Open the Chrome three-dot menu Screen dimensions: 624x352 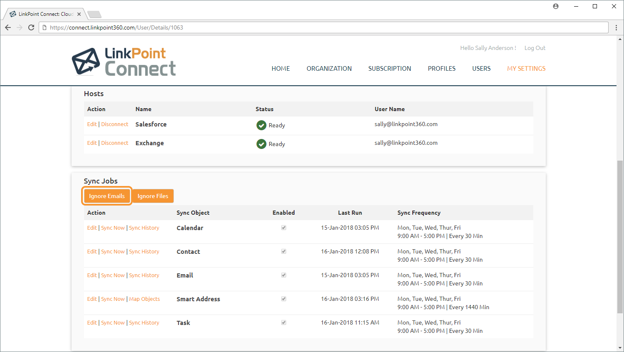pyautogui.click(x=617, y=27)
